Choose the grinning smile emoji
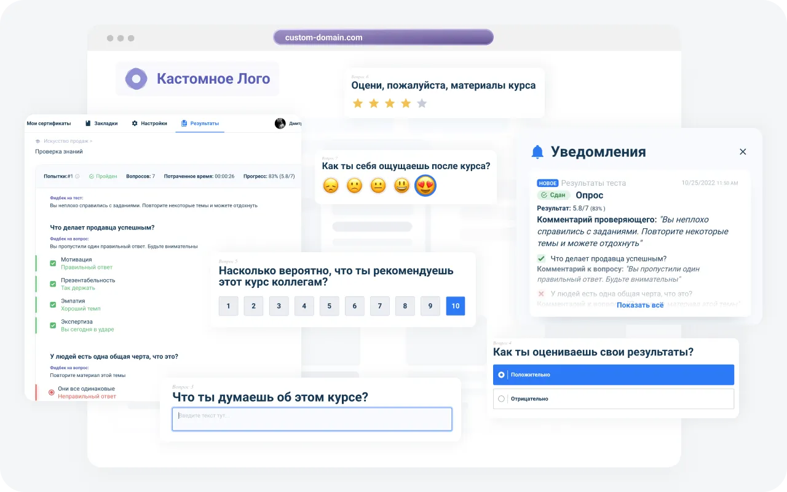This screenshot has width=787, height=492. click(x=401, y=185)
